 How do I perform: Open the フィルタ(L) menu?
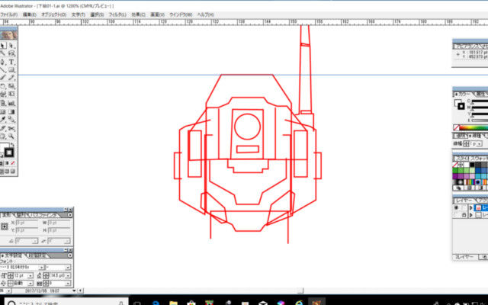coord(117,14)
